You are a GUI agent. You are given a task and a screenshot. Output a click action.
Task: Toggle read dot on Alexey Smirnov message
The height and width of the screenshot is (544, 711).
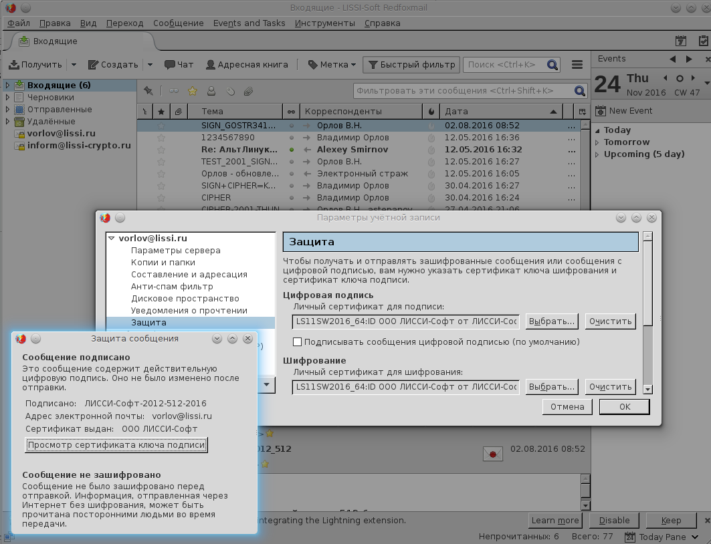[292, 150]
